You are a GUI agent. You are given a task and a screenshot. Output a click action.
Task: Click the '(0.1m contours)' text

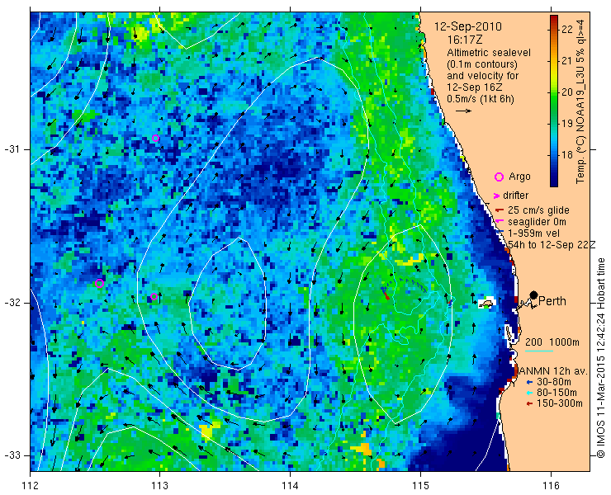[482, 64]
